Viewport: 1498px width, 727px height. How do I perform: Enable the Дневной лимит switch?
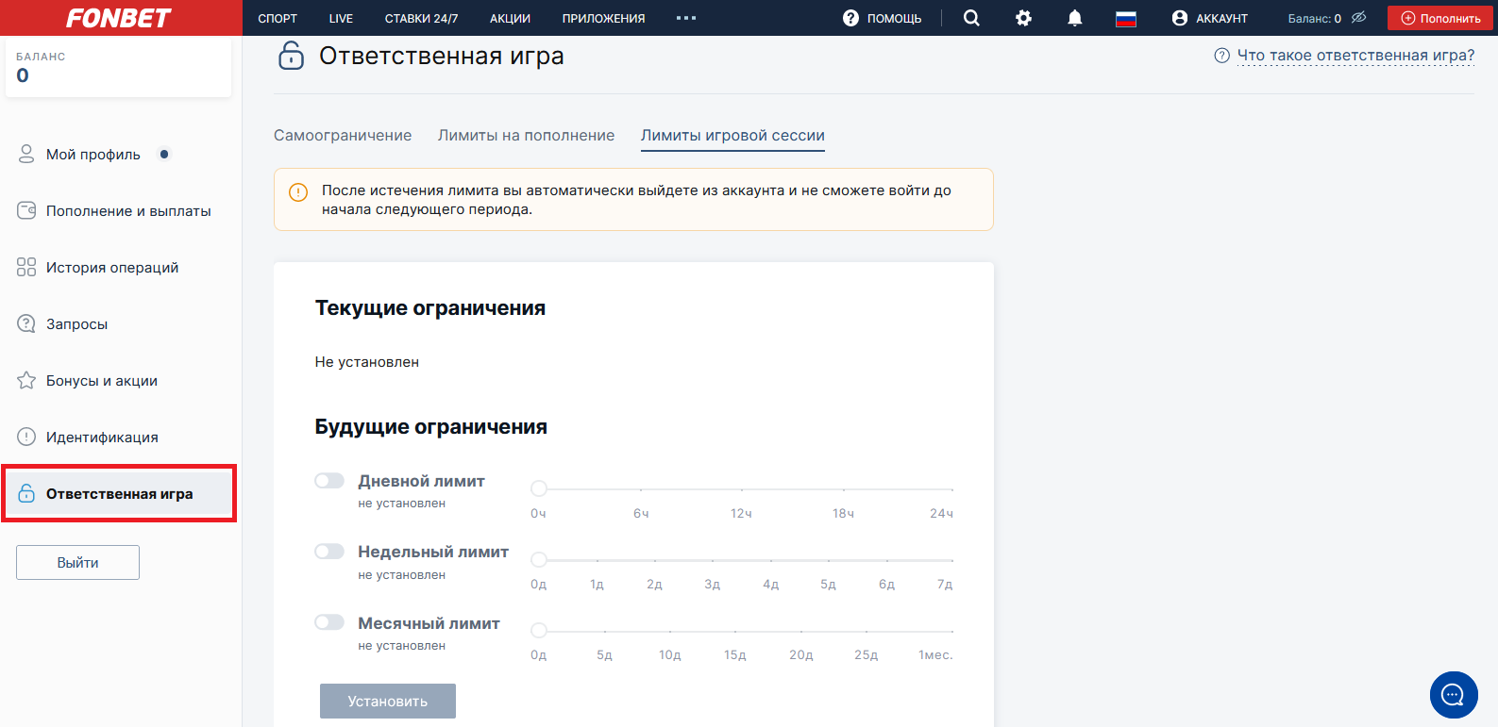click(x=329, y=481)
